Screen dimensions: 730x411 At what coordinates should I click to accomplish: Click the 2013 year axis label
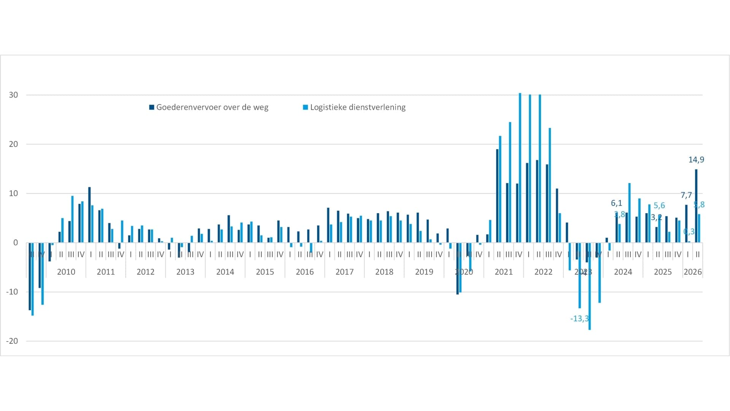pyautogui.click(x=185, y=272)
